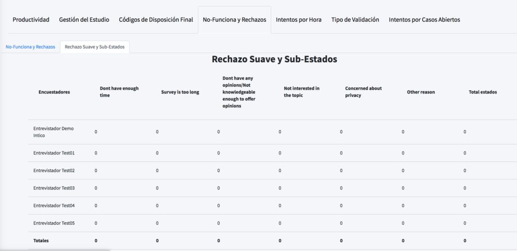Click the Totales row label
The width and height of the screenshot is (517, 251).
(41, 241)
